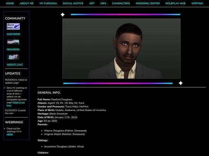209x156 pixels.
Task: Open the ROLEPLAY HUB
Action: (175, 3)
